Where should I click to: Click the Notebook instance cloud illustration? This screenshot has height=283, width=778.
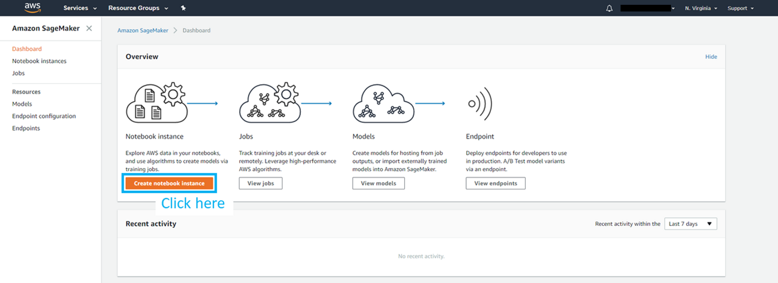click(x=157, y=102)
